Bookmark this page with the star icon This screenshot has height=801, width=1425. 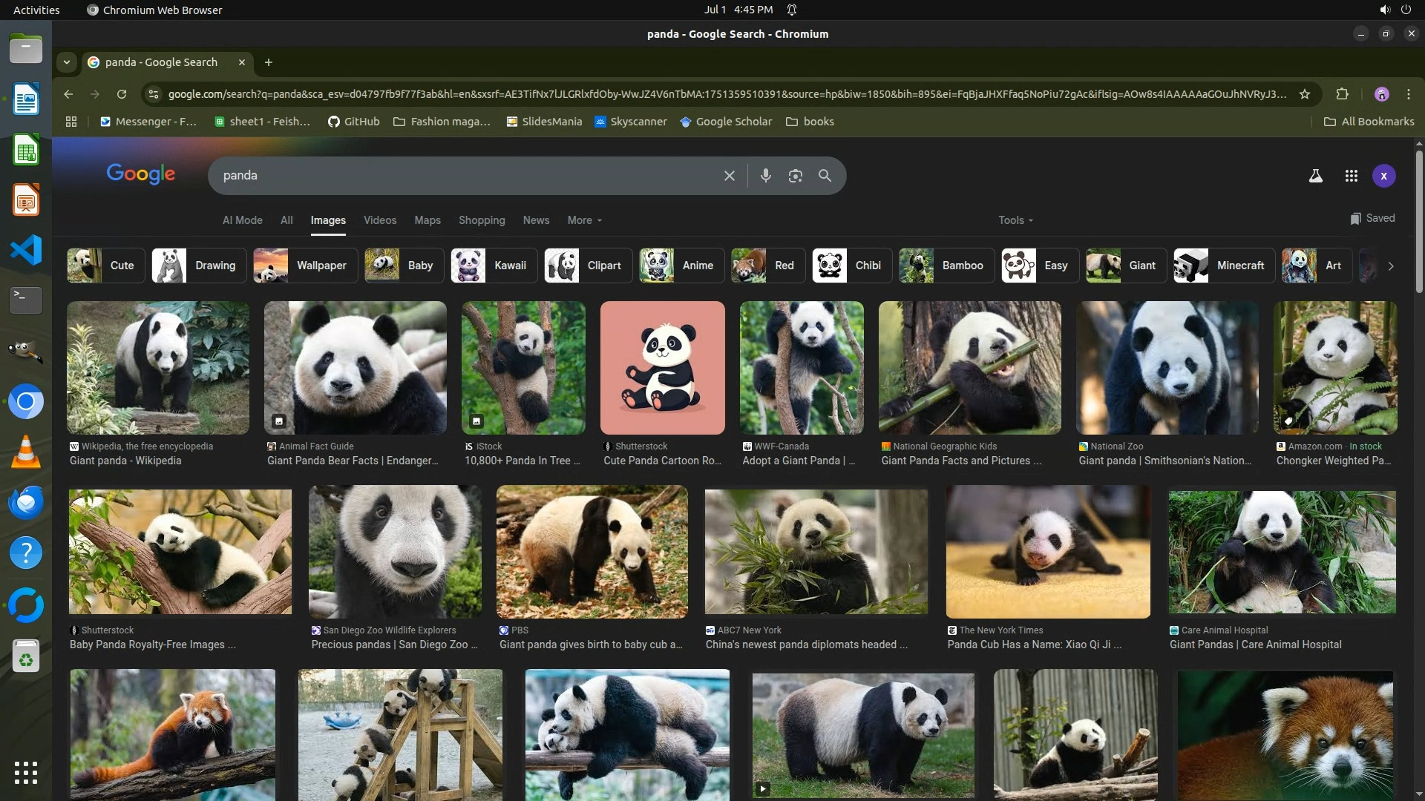1305,94
